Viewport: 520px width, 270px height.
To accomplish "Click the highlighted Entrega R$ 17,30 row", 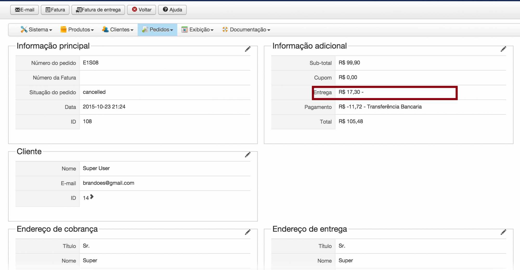I will coord(384,93).
